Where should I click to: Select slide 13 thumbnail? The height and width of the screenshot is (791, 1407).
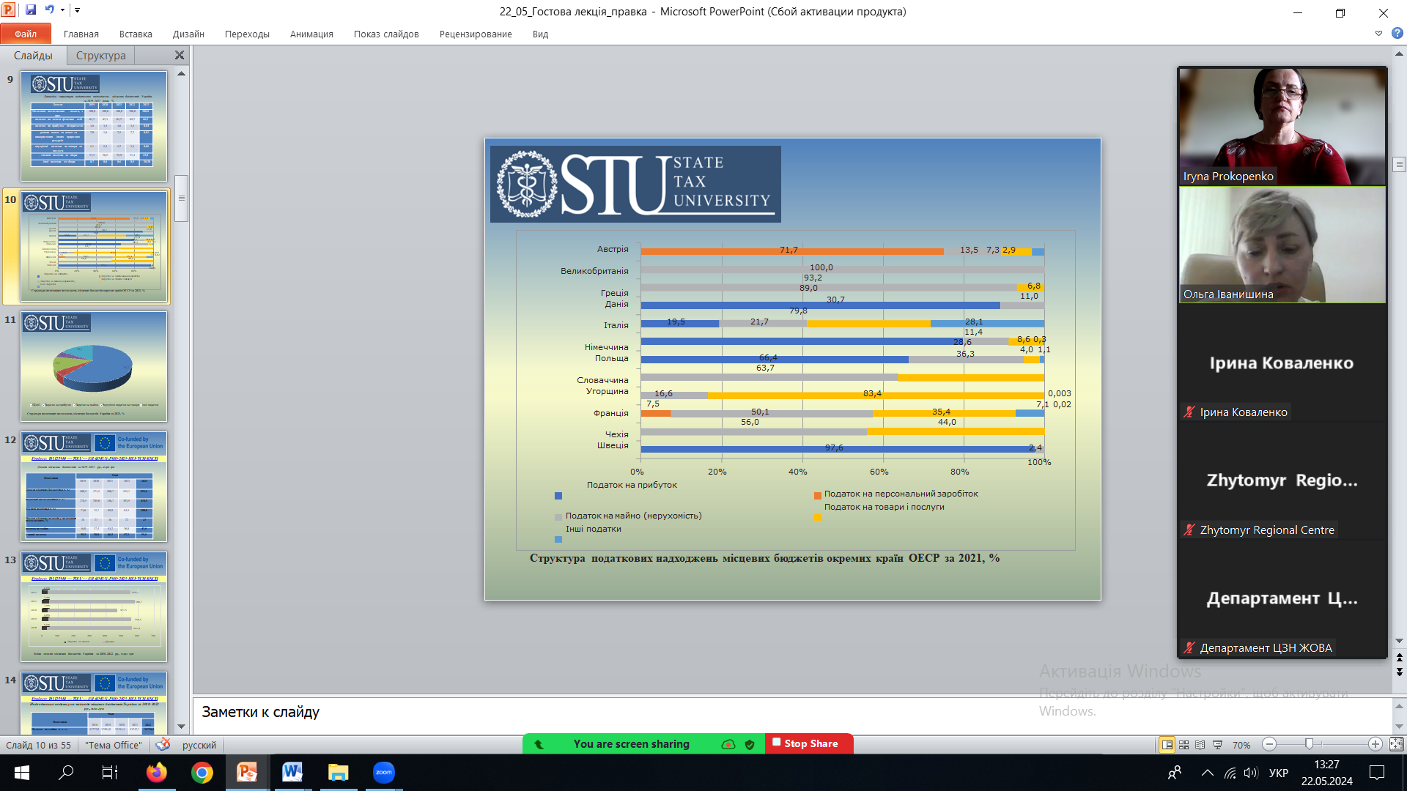(x=94, y=606)
